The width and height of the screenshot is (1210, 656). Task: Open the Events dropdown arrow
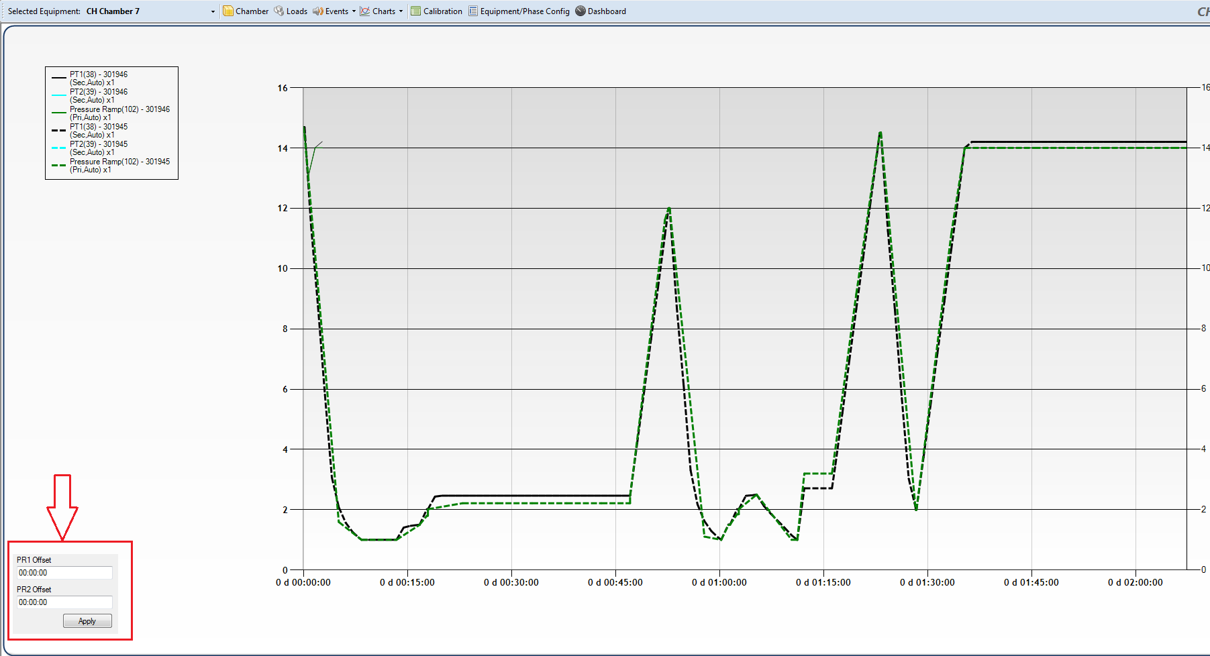[354, 11]
